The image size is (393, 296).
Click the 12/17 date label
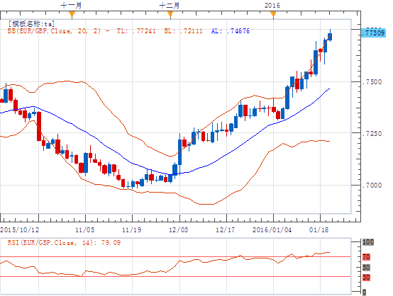[226, 229]
